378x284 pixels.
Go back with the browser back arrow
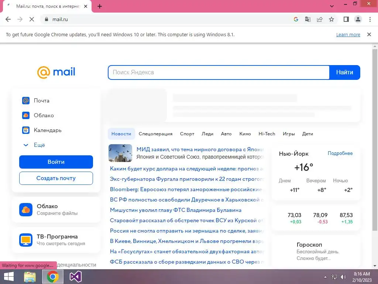coord(8,19)
